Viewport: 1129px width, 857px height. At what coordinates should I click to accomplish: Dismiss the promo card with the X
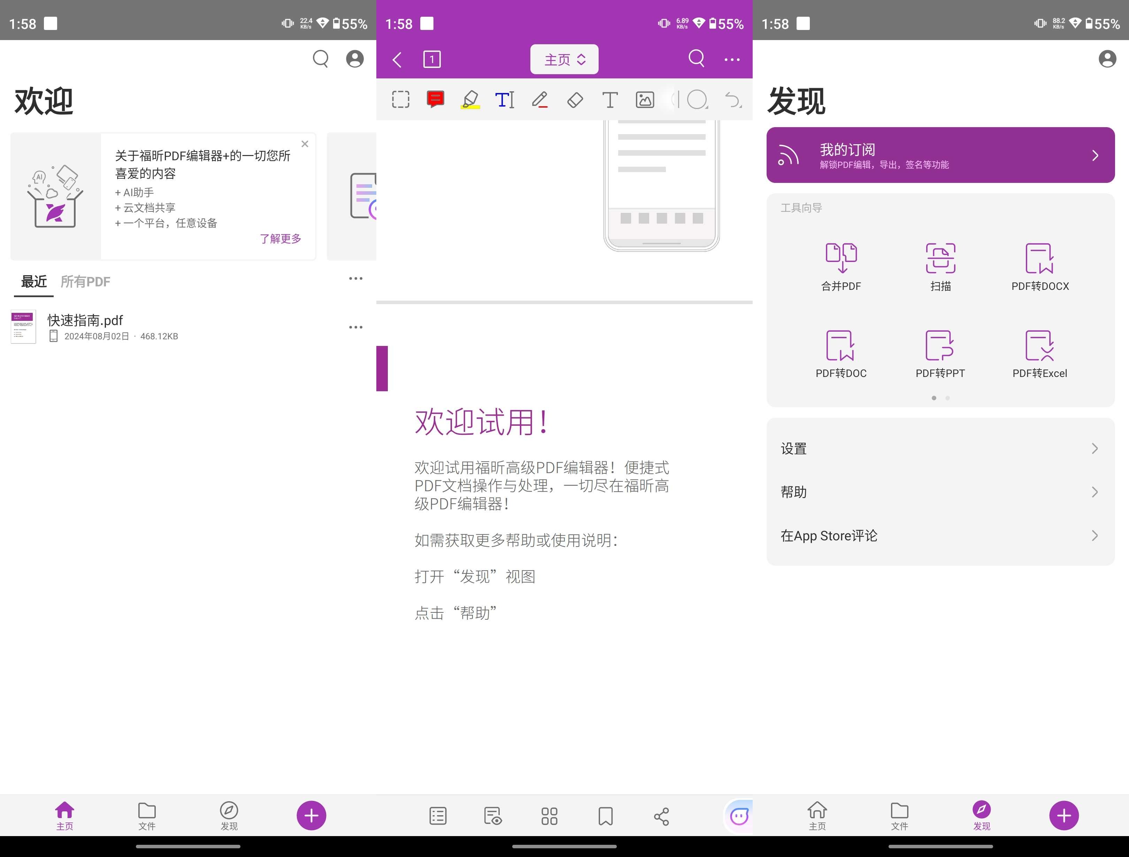click(x=305, y=144)
